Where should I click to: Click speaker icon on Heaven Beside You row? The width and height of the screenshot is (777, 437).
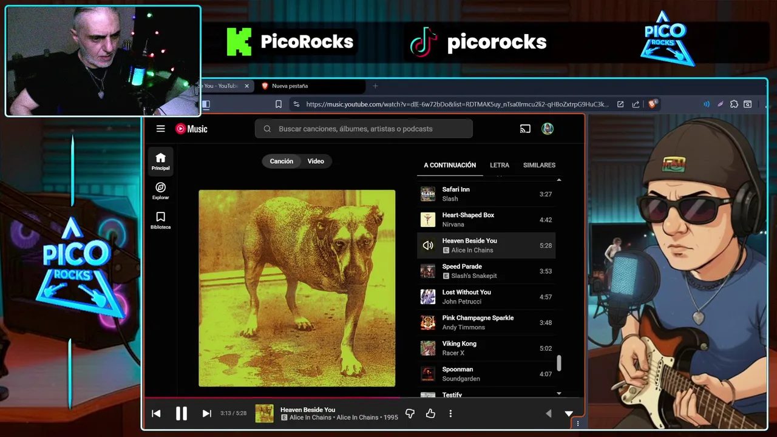click(x=428, y=246)
